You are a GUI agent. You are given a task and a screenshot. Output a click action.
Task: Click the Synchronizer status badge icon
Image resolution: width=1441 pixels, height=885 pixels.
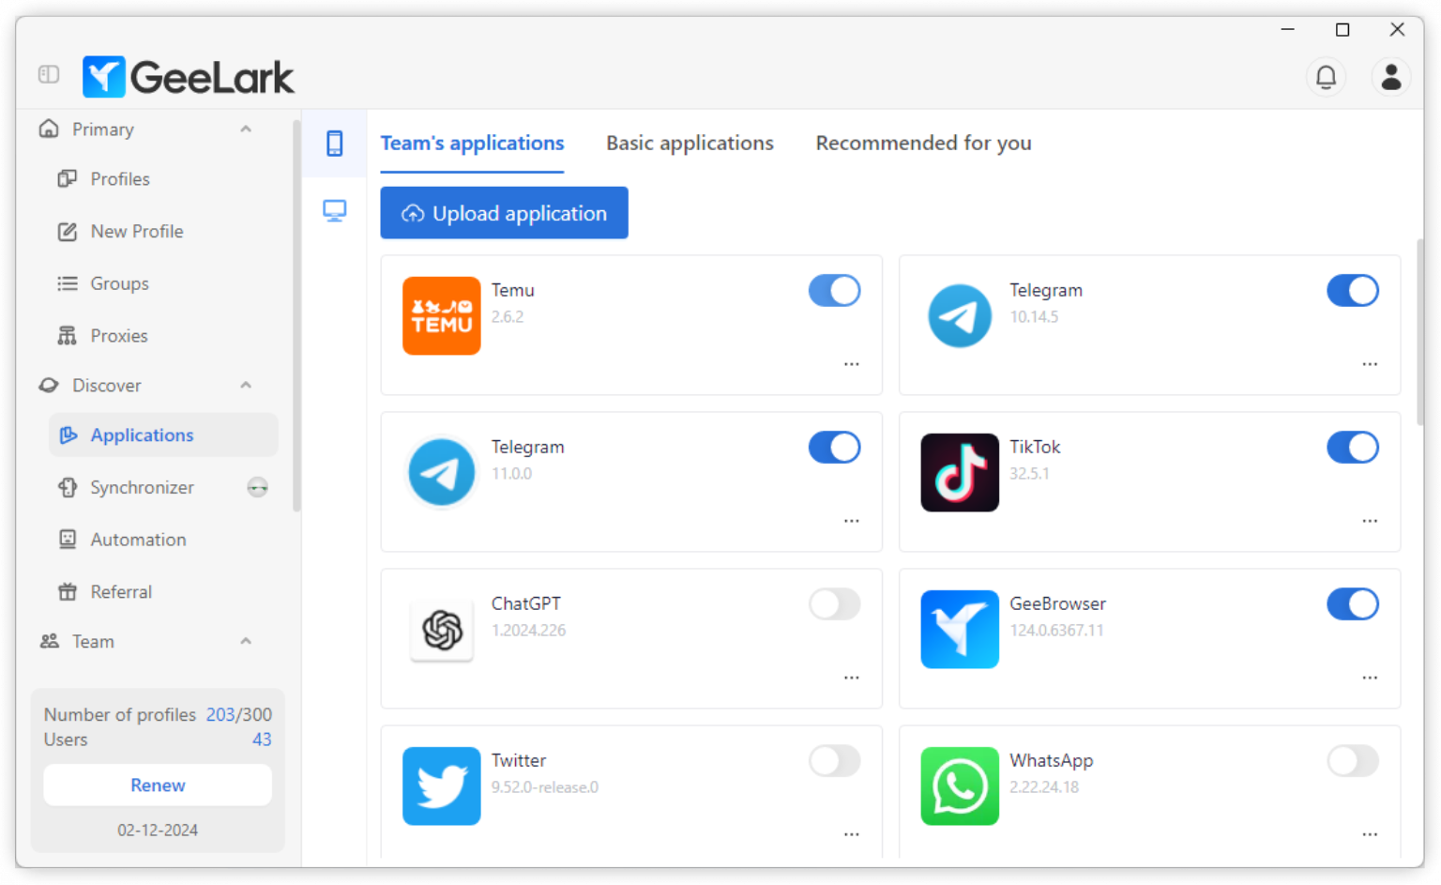pos(257,487)
